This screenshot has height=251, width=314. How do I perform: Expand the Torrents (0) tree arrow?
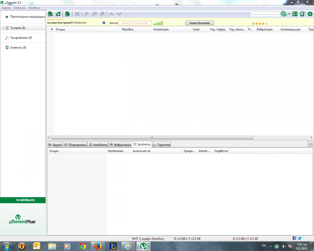point(3,28)
